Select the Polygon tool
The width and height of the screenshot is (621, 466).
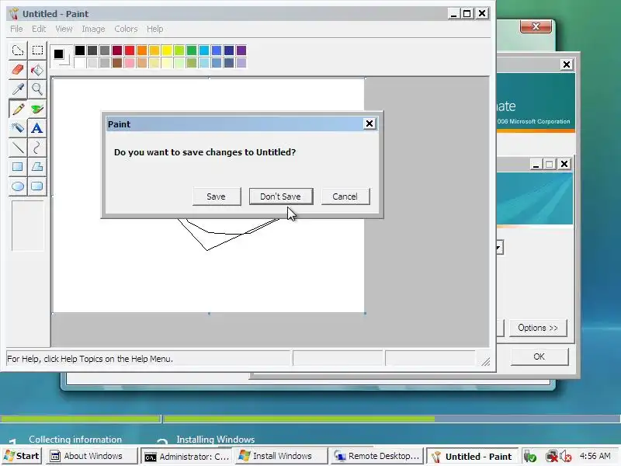coord(37,167)
